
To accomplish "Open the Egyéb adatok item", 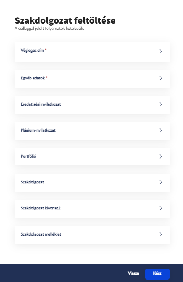I will click(x=33, y=78).
